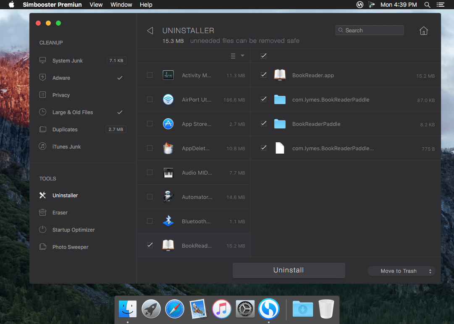Check the App Store checkbox
454x324 pixels.
tap(150, 123)
